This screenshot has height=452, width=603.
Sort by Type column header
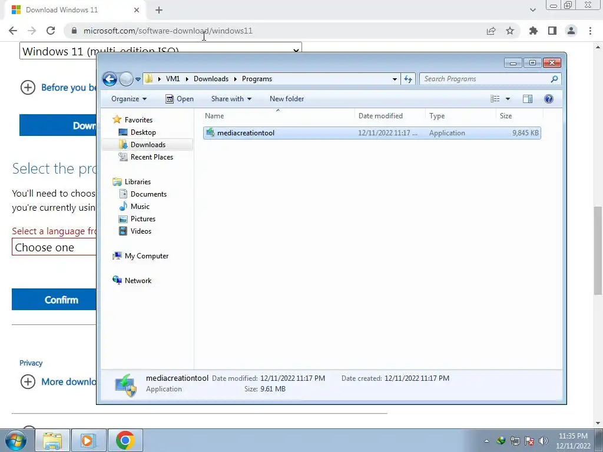click(x=460, y=116)
